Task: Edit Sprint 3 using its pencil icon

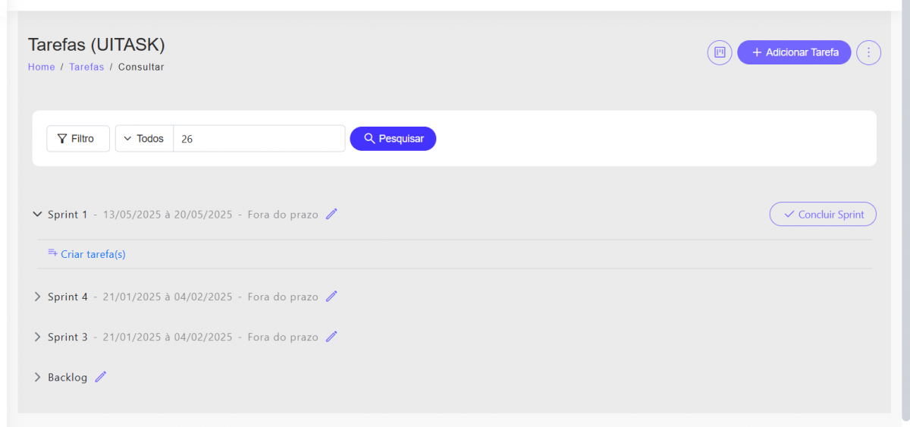Action: (x=331, y=337)
